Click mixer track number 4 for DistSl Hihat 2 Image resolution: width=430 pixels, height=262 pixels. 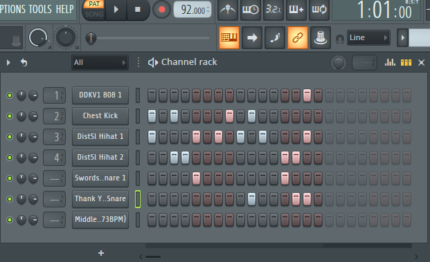point(54,158)
